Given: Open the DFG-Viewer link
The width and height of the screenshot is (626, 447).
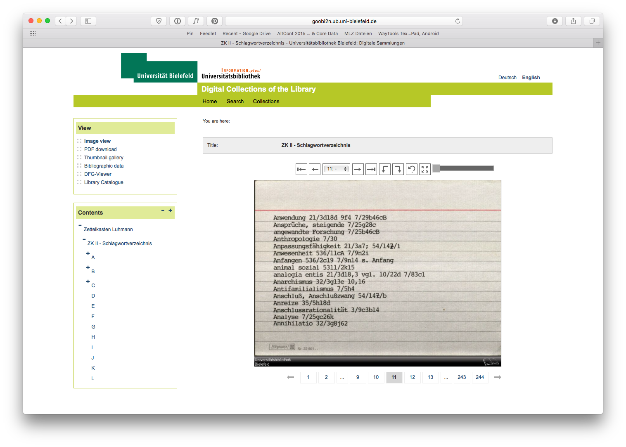Looking at the screenshot, I should click(x=98, y=174).
